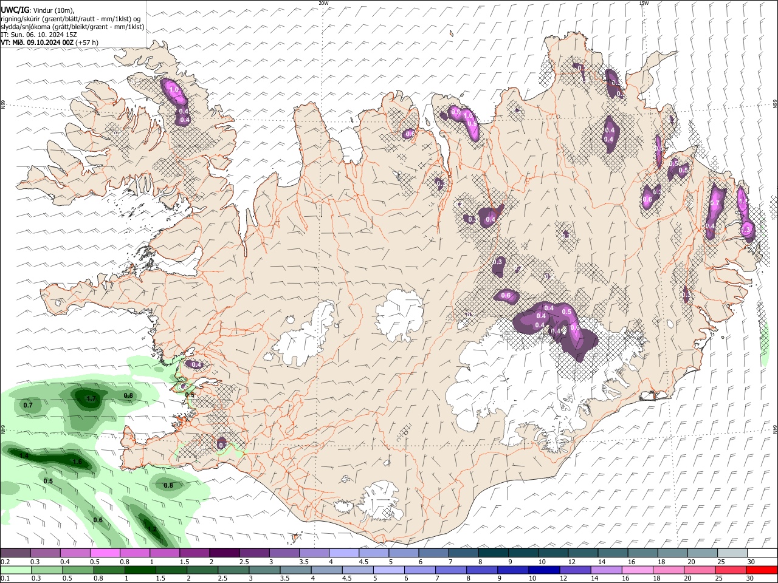Click the darkest green swatch labeled 1

point(140,570)
